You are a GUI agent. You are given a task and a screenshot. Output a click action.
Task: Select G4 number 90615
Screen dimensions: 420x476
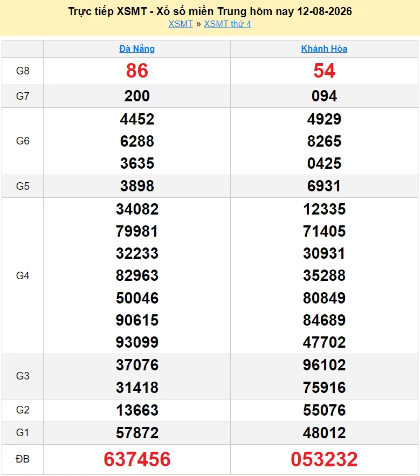(x=137, y=320)
